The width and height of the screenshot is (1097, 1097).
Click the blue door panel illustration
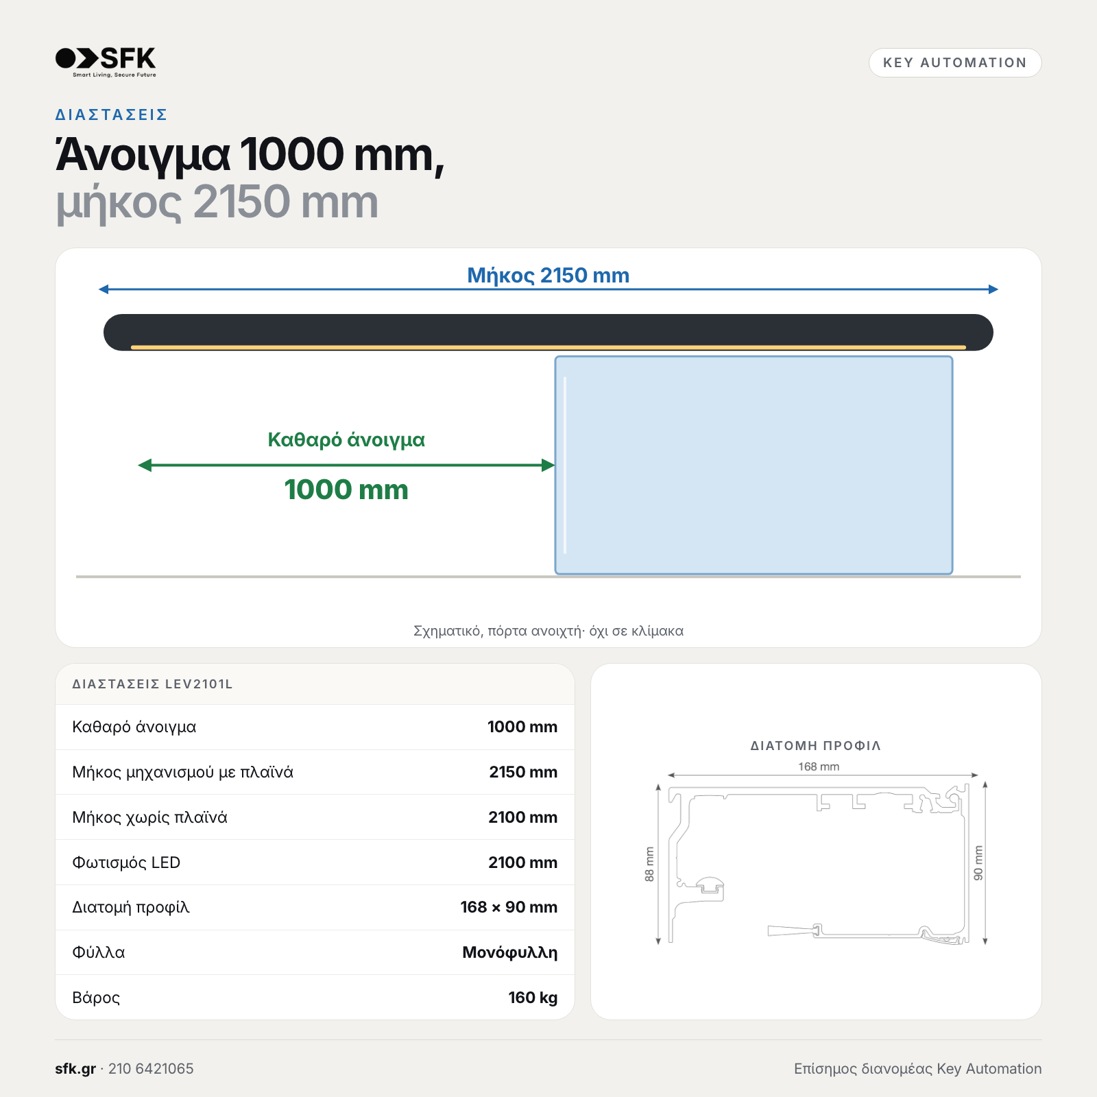coord(754,465)
